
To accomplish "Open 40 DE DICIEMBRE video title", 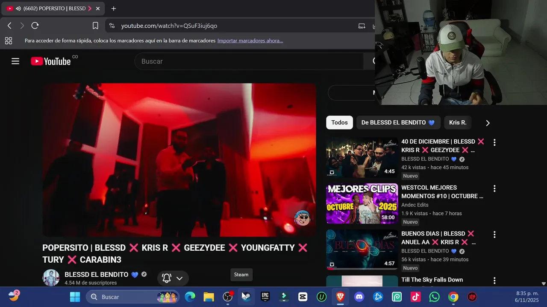I will point(443,146).
